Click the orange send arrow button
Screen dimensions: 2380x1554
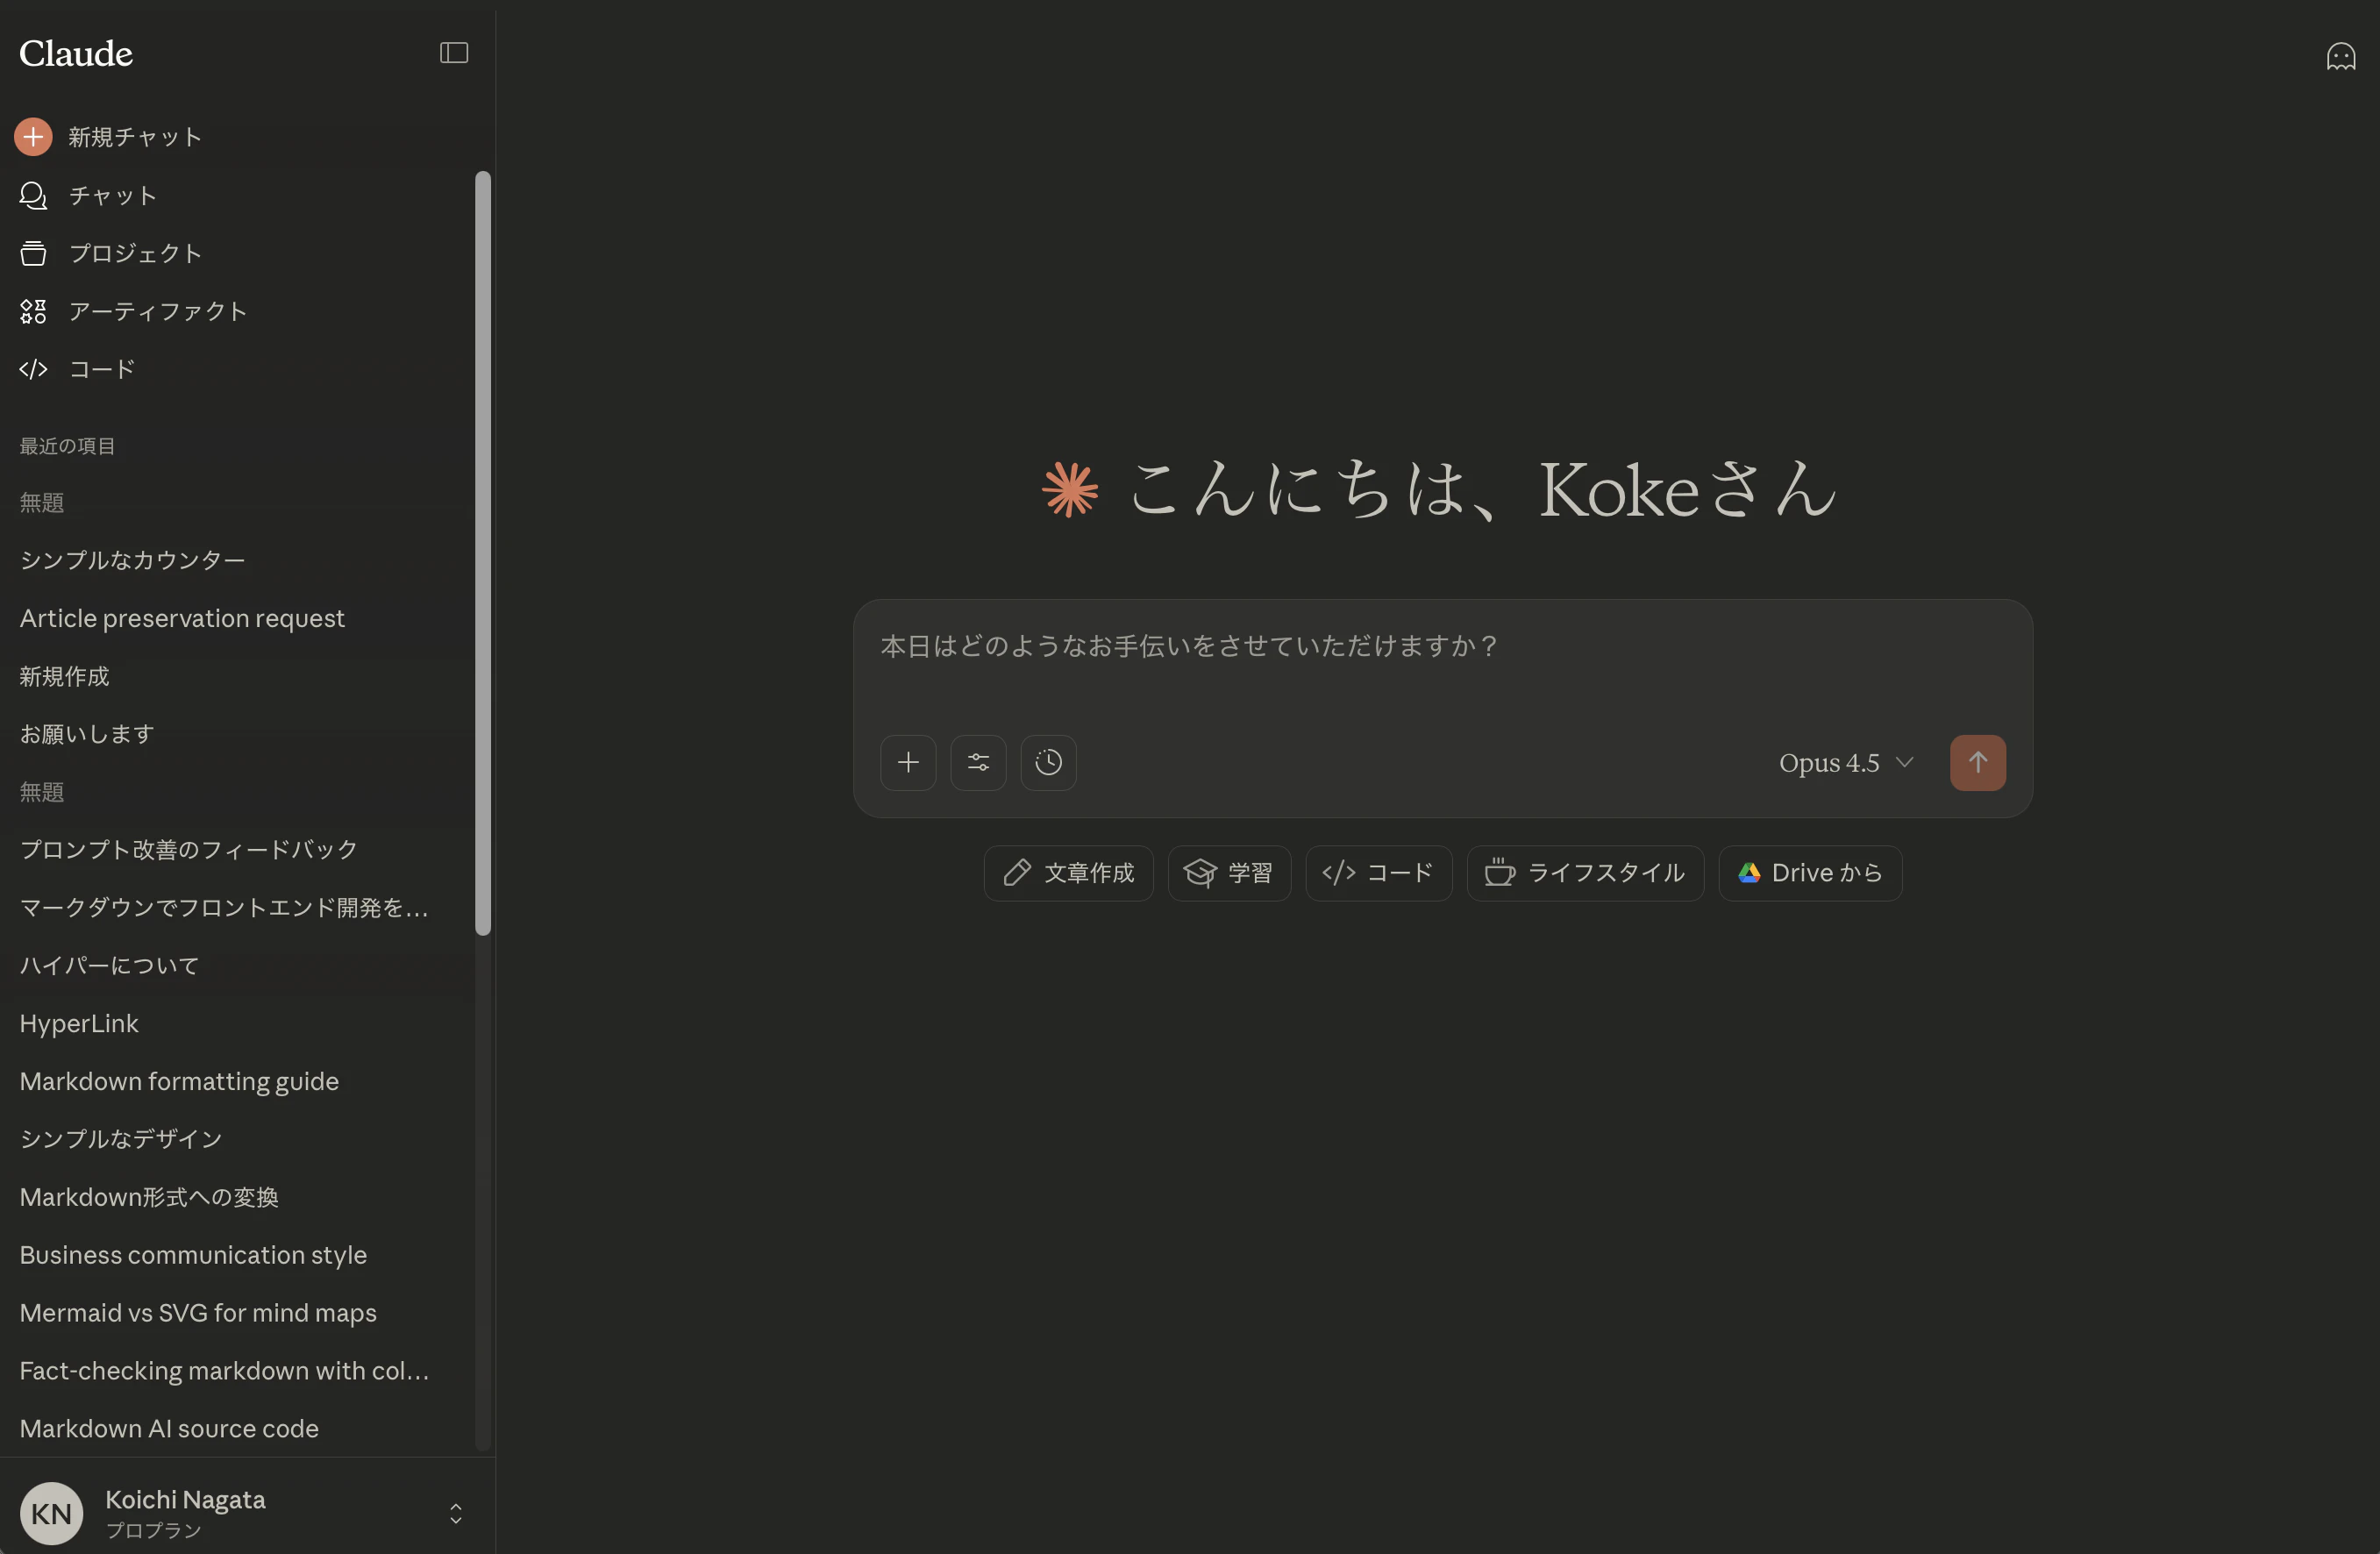coord(1977,763)
